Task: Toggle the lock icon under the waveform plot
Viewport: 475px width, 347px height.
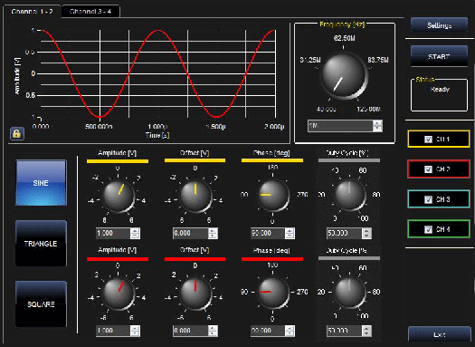Action: tap(17, 134)
